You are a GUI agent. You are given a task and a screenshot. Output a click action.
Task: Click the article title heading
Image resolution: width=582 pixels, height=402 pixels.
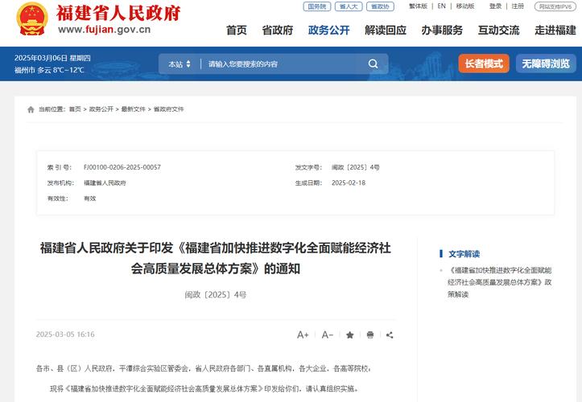(x=215, y=258)
